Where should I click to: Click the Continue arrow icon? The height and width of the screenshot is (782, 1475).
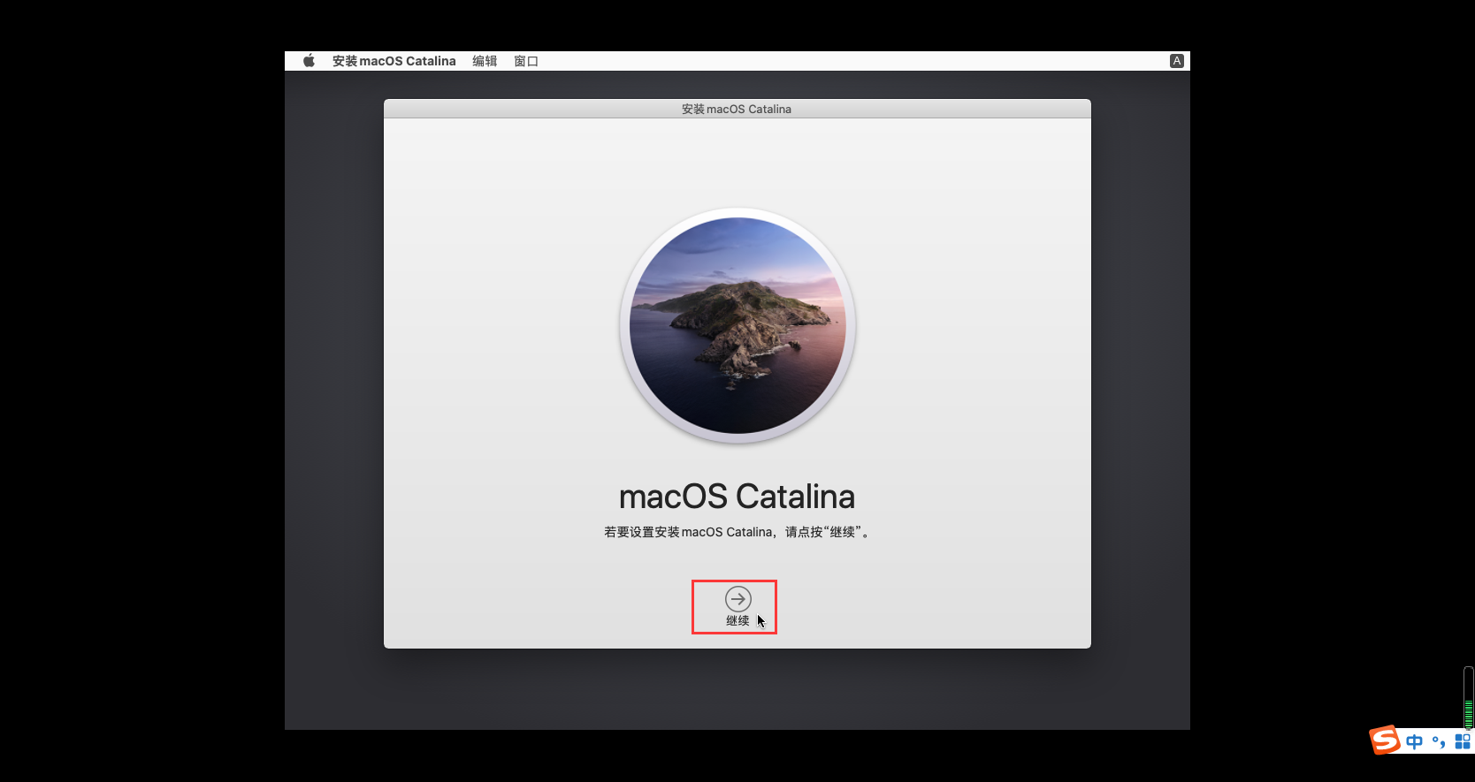(737, 599)
